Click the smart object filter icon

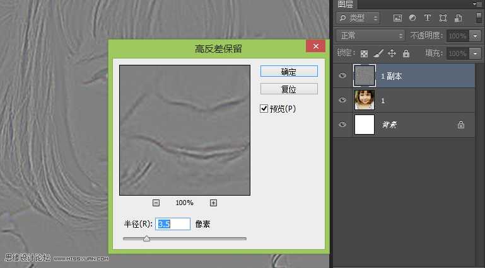point(458,18)
